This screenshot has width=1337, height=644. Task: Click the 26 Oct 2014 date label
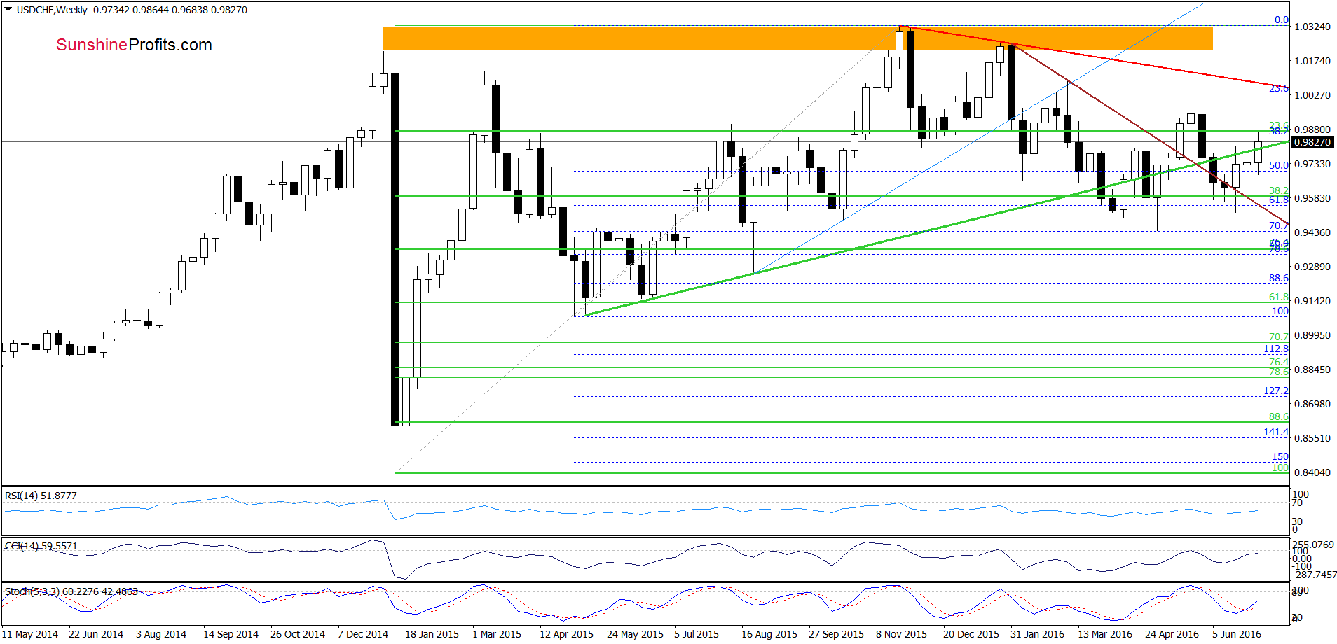[298, 634]
